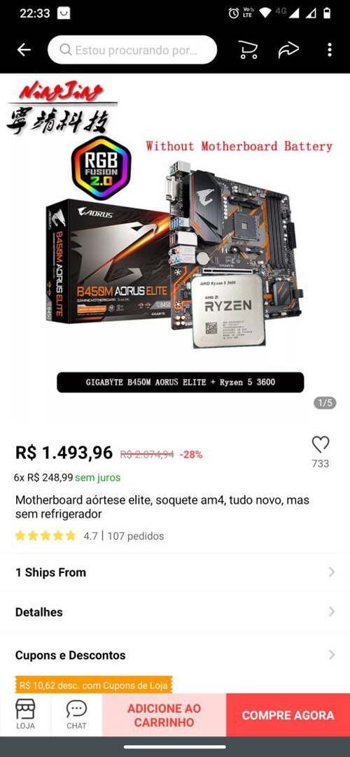
Task: Tap the 'Compre Agora' button
Action: point(288,715)
